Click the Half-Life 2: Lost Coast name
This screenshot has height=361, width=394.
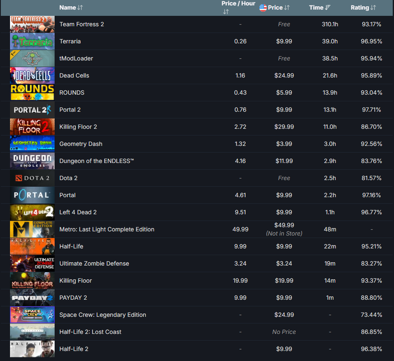[x=90, y=332]
